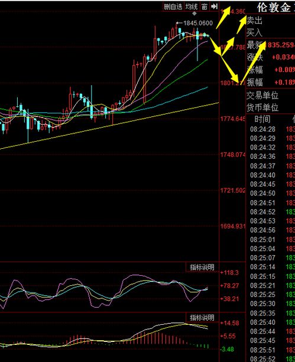The width and height of the screenshot is (295, 362).
Task: Select the 08:25:07 tick row
Action: (271, 258)
